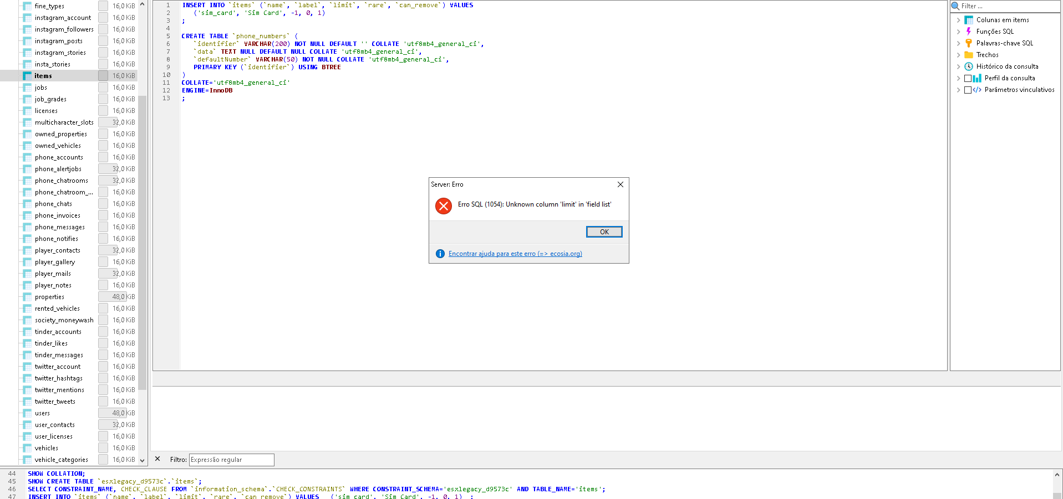Click the Parâmetros vinculativos code icon
This screenshot has width=1063, height=499.
coord(977,90)
